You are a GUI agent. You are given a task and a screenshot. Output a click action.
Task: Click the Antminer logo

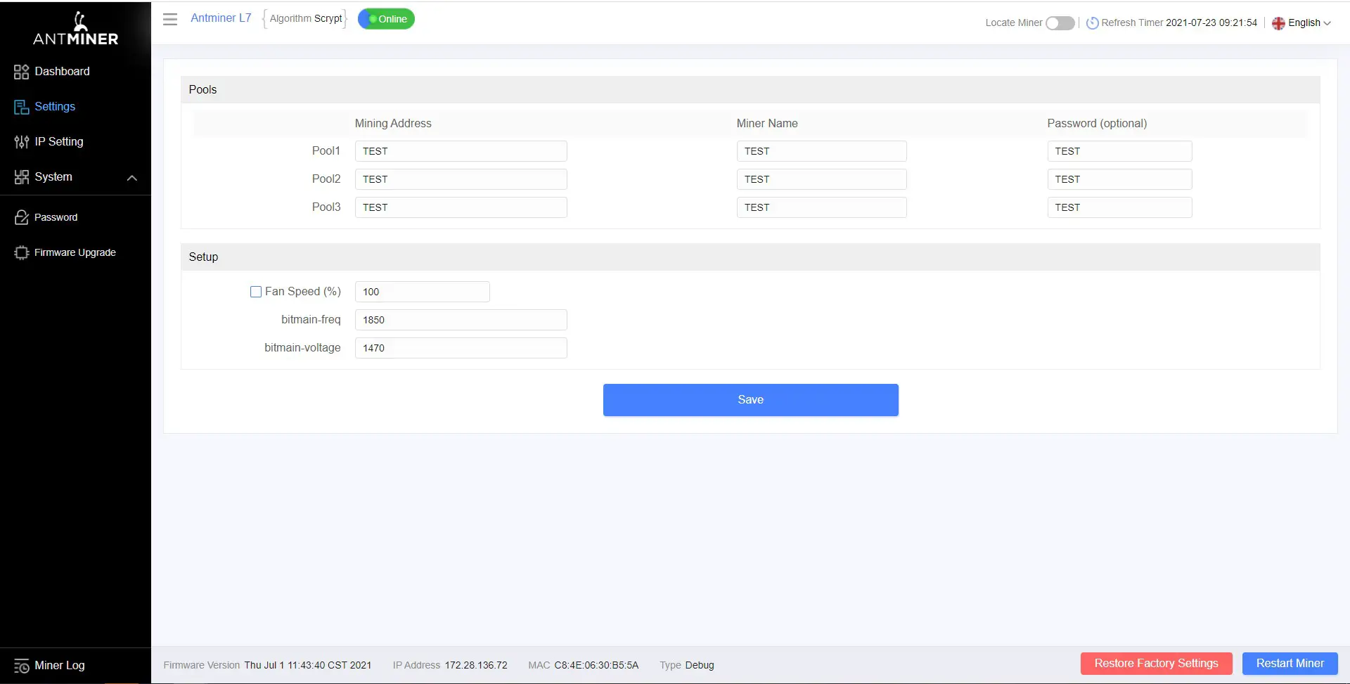[76, 28]
